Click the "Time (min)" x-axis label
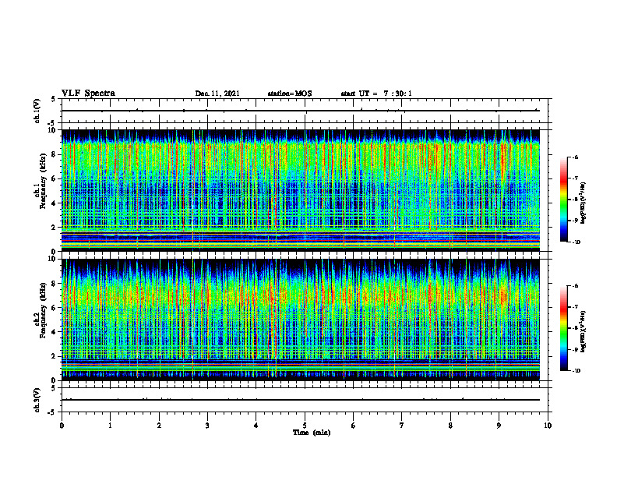 (312, 433)
